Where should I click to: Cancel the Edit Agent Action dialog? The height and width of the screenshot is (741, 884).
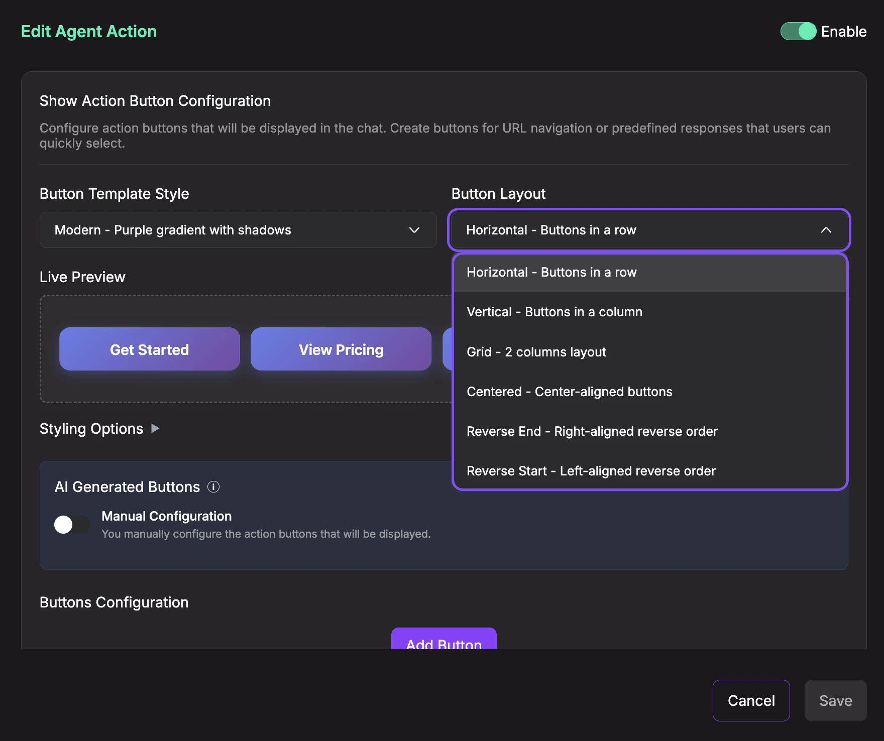coord(751,700)
